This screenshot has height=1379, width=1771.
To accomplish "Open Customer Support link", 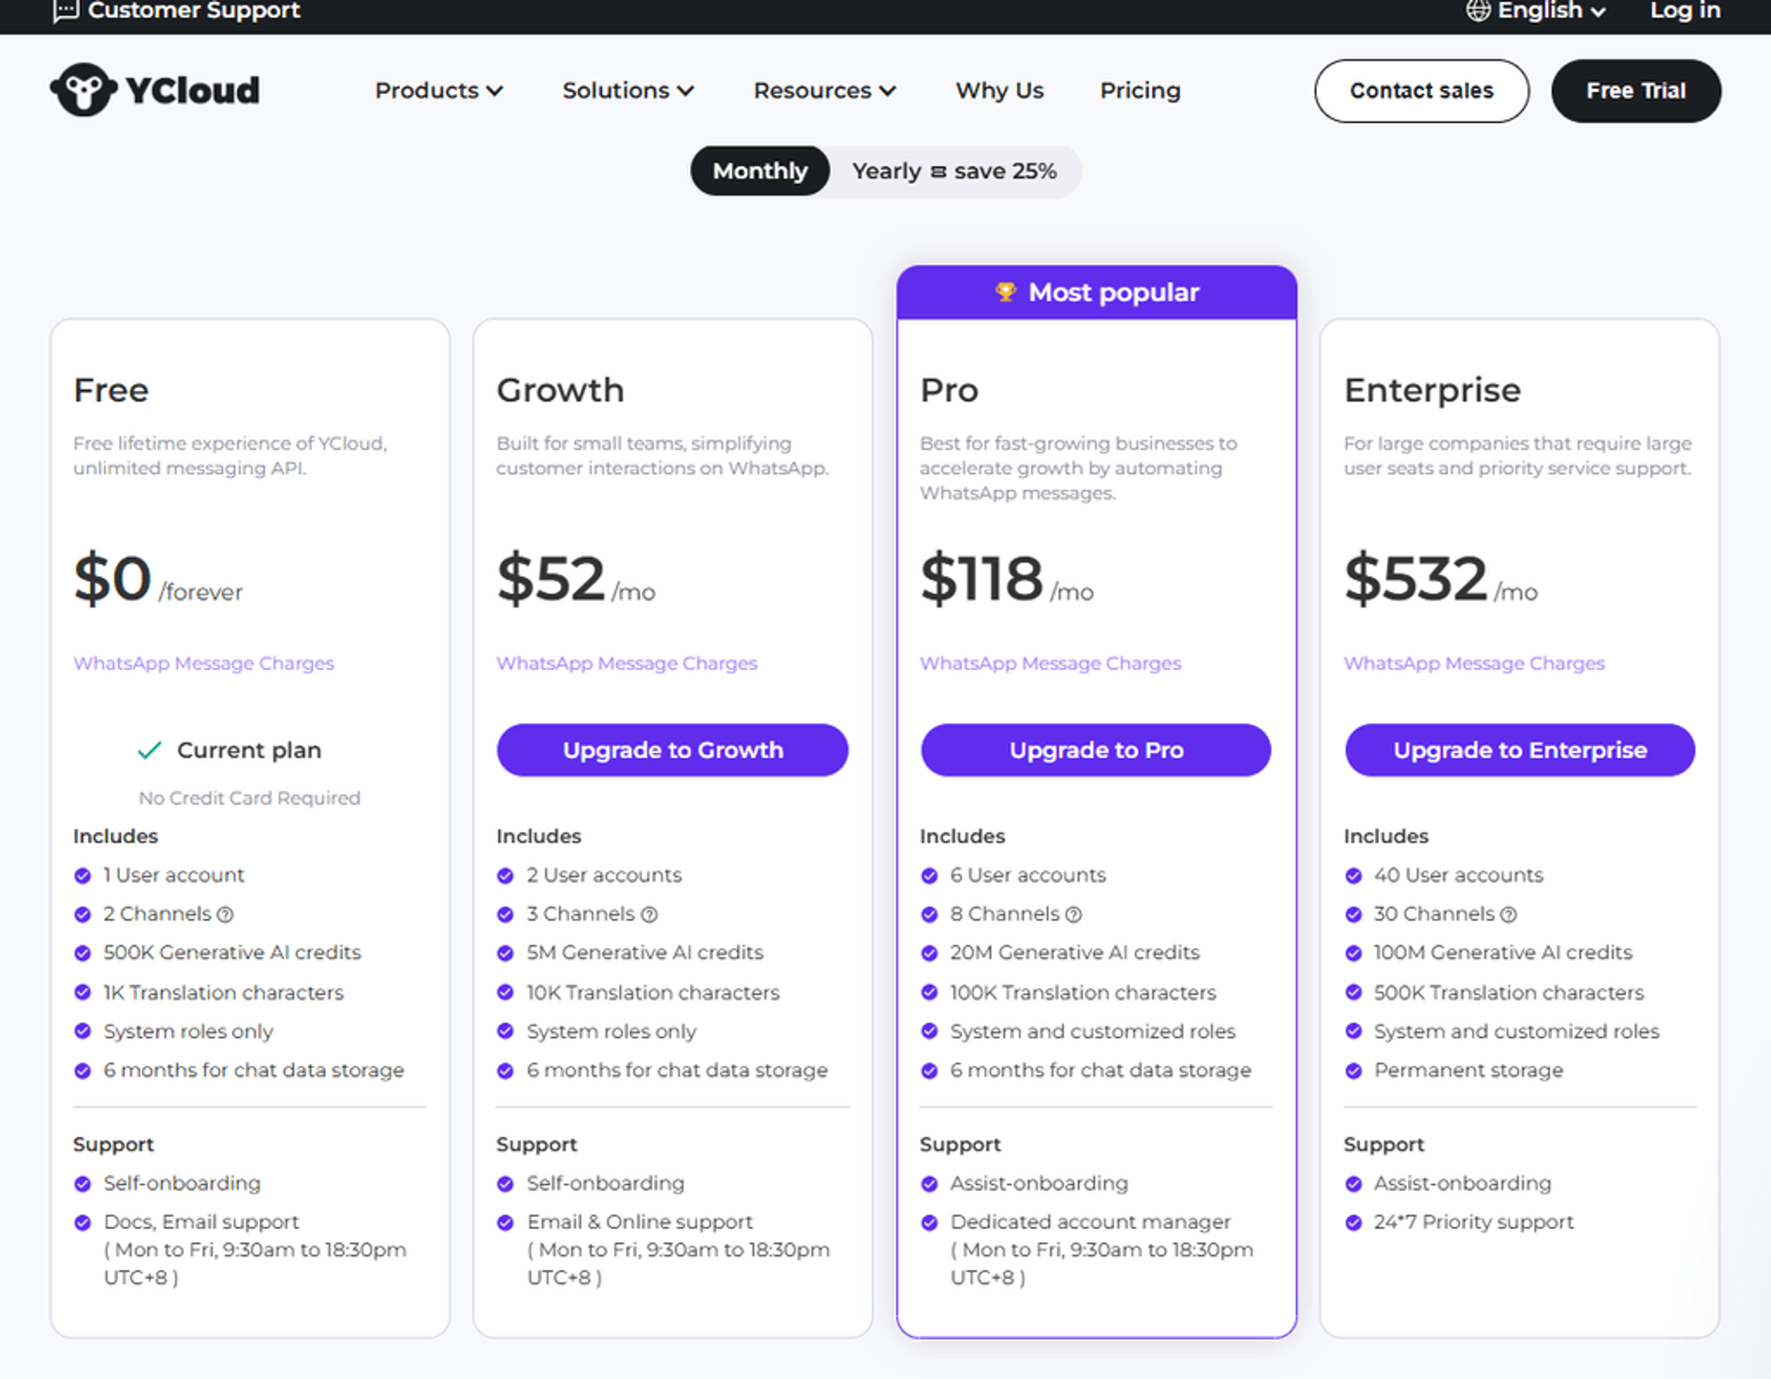I will point(177,11).
